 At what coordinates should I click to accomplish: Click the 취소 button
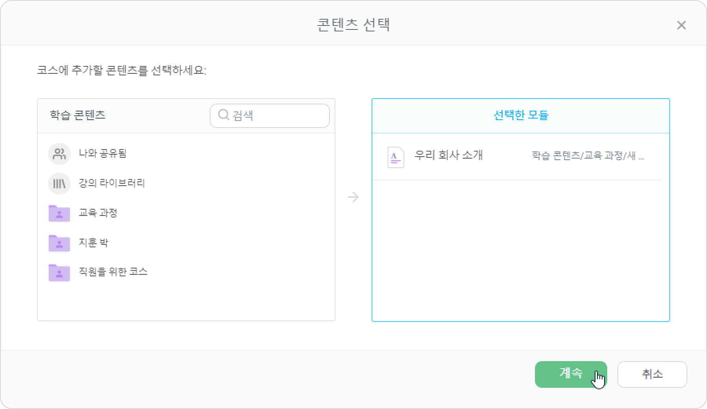click(x=652, y=374)
